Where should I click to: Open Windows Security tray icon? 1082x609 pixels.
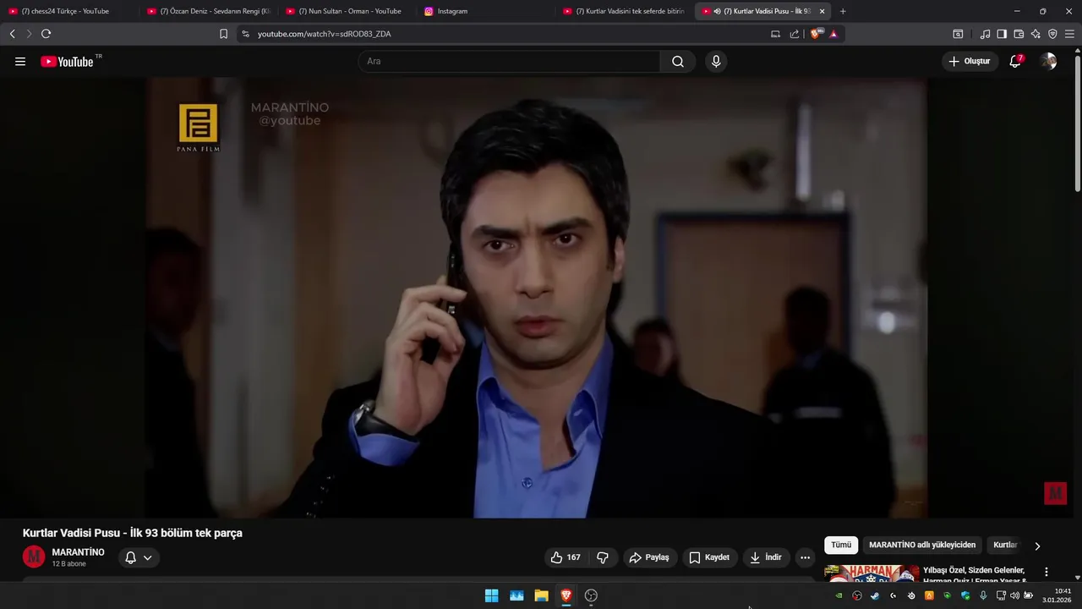coord(965,595)
